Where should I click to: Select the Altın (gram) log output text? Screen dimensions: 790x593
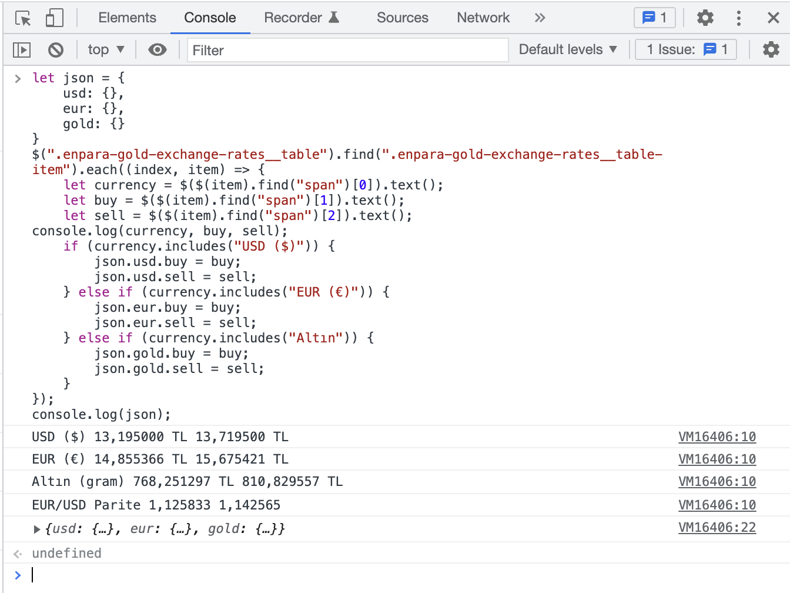click(x=187, y=481)
